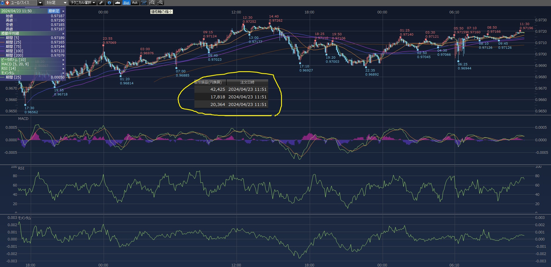Screen dimensions: 551x267
Task: Remove the RSI [14] indicator
Action: pyautogui.click(x=63, y=69)
